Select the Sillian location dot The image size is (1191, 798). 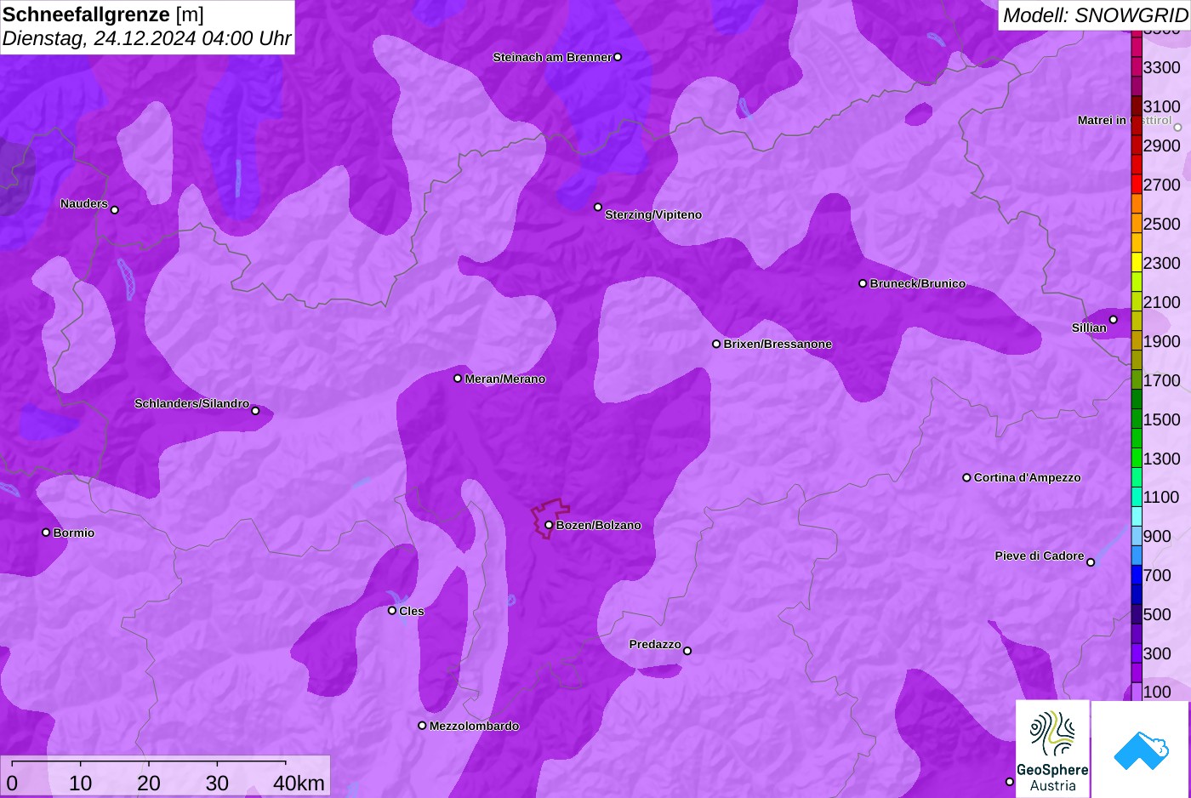[x=1113, y=320]
